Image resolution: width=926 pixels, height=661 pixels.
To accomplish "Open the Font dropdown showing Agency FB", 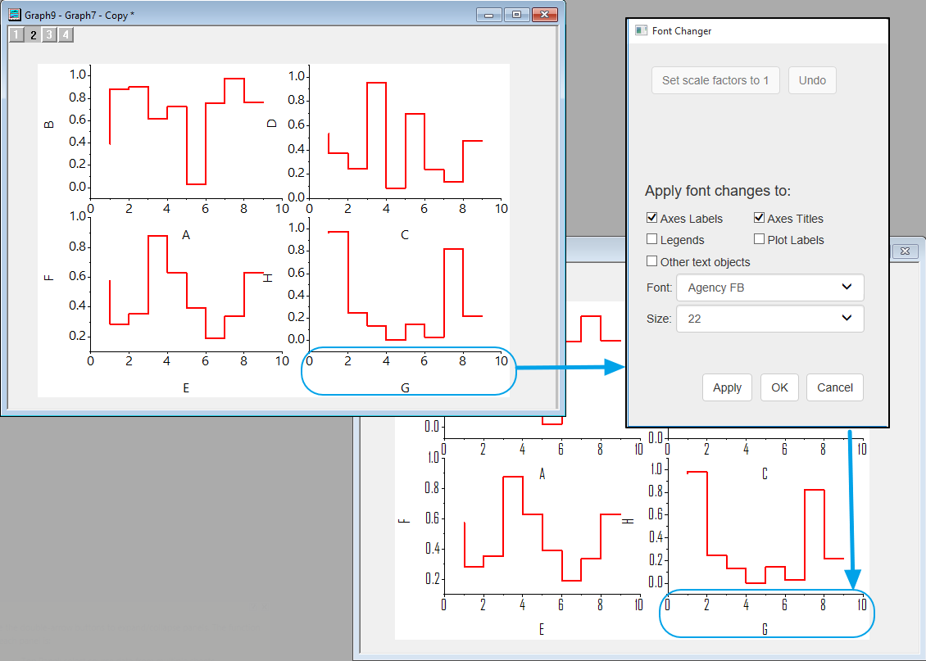I will 769,287.
